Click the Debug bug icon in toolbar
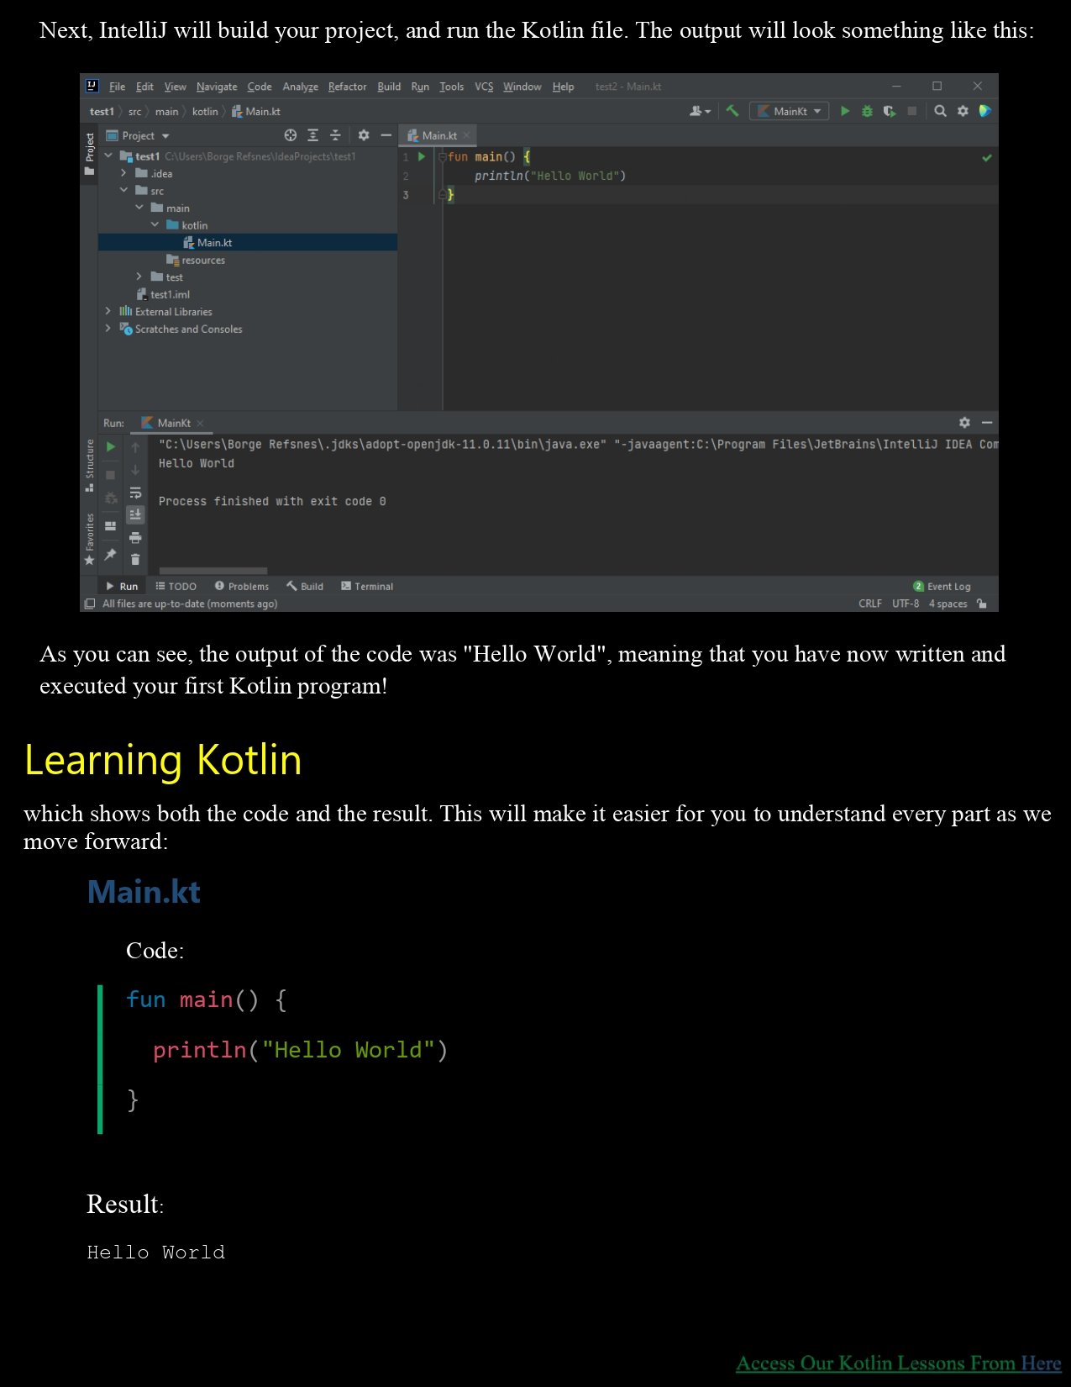The height and width of the screenshot is (1387, 1071). (867, 111)
